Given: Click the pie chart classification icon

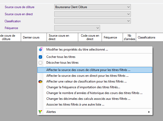Looking at the screenshot, I should pos(40,81).
